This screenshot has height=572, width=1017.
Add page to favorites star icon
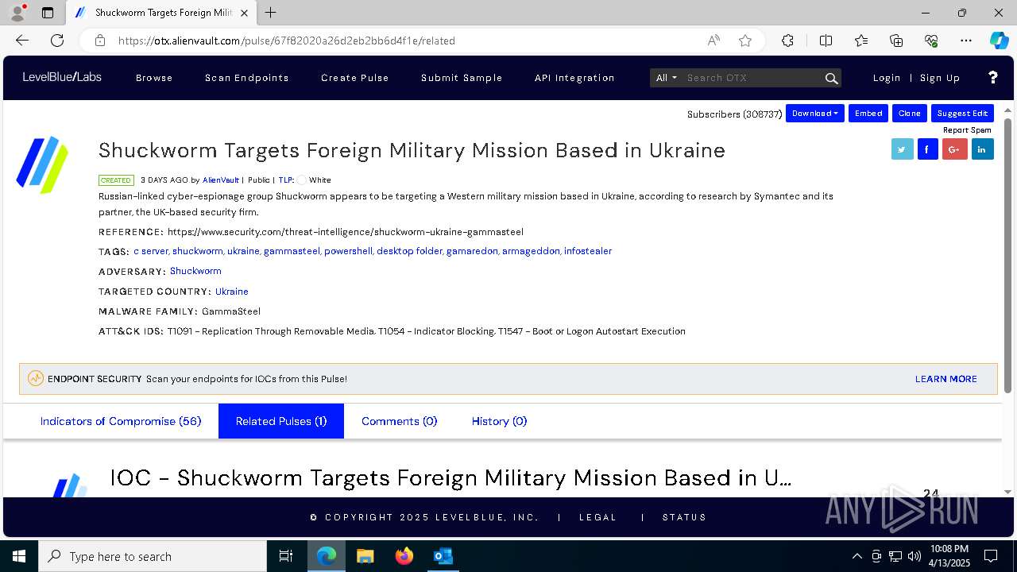click(744, 41)
